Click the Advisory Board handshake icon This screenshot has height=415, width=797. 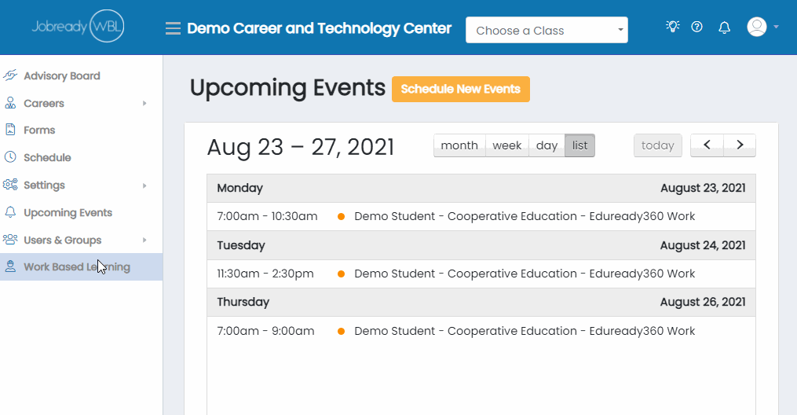click(10, 75)
